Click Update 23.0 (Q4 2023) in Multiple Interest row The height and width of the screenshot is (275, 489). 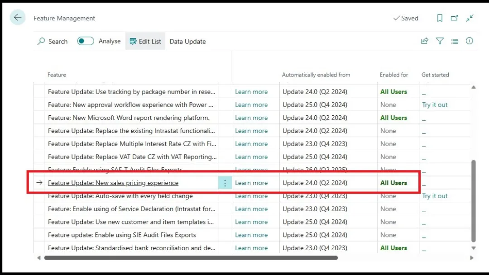315,144
